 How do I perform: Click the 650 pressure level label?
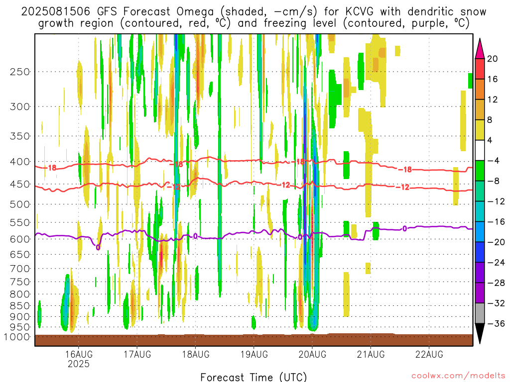pyautogui.click(x=20, y=254)
